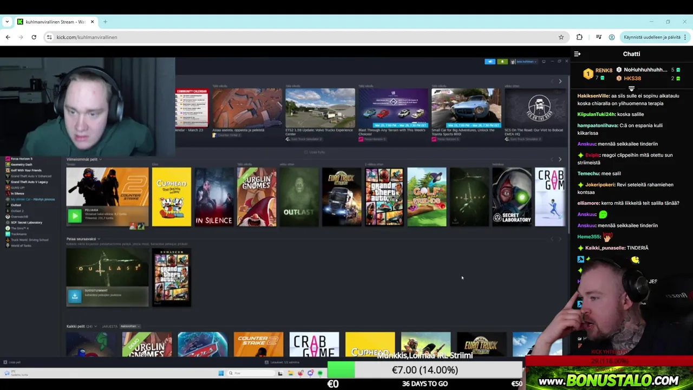The width and height of the screenshot is (693, 390).
Task: Click the Lisää peli plus icon
Action: click(5, 362)
